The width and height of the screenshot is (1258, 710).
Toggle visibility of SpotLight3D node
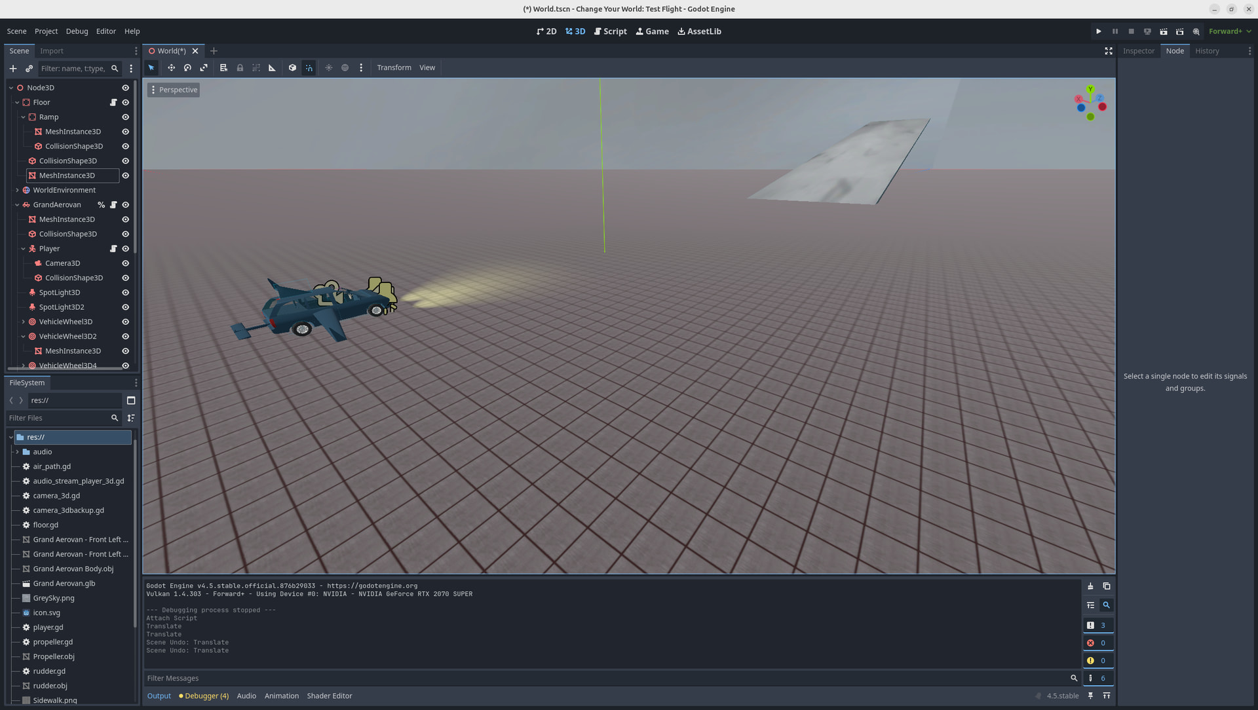coord(125,293)
